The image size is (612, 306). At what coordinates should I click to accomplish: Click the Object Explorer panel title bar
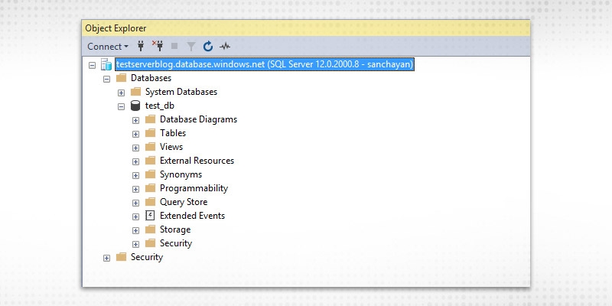306,28
